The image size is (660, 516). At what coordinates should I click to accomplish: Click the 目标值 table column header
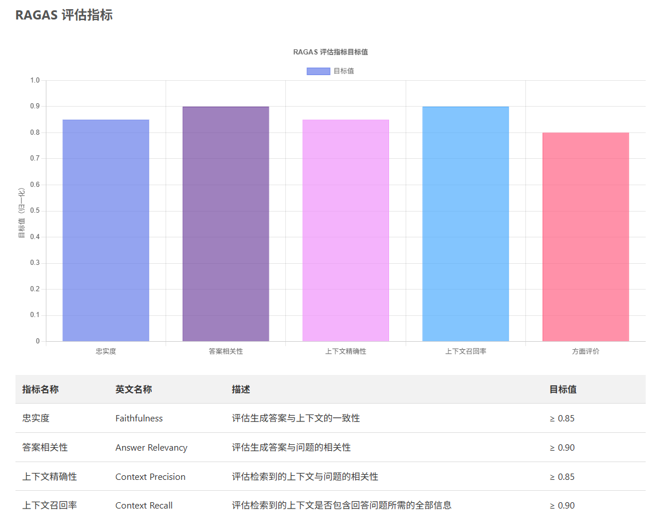click(x=563, y=389)
